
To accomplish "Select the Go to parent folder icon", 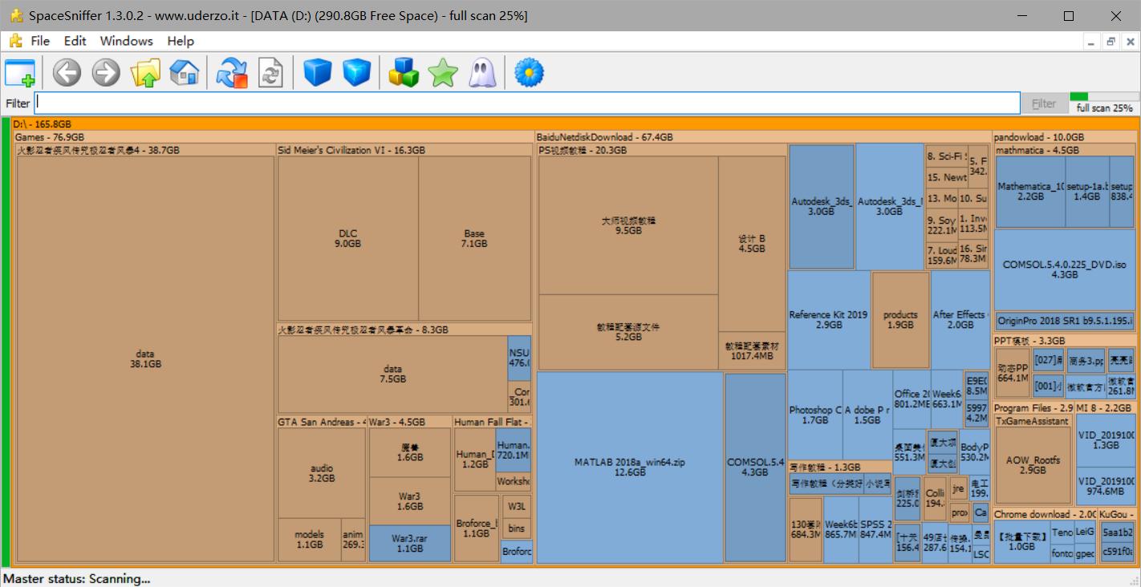I will tap(145, 72).
